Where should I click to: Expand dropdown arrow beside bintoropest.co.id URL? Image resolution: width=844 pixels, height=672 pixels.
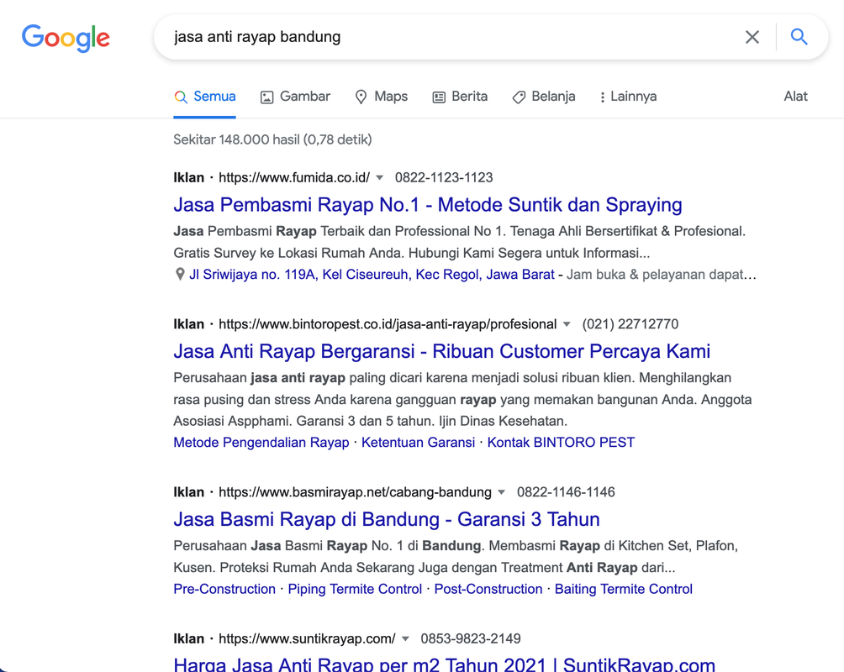567,324
